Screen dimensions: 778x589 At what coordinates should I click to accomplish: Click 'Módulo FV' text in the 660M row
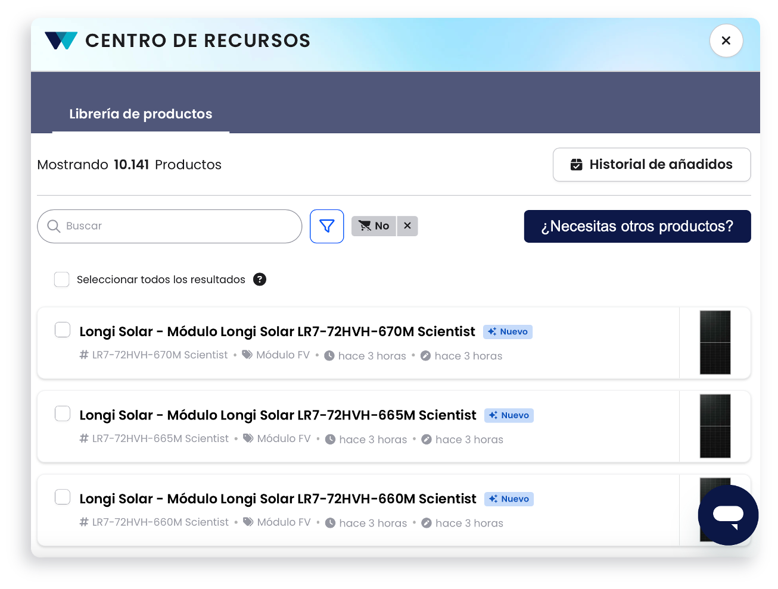pos(284,522)
